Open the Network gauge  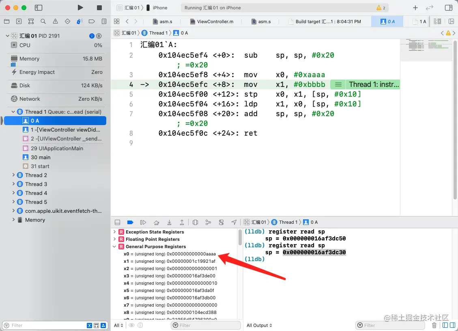pos(56,99)
